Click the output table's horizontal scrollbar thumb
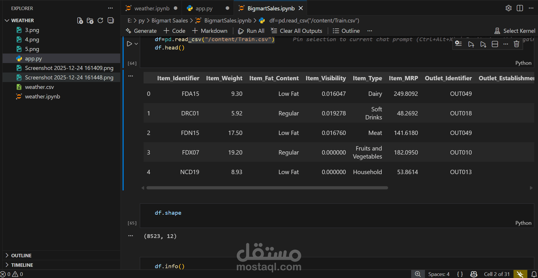This screenshot has height=278, width=538. (x=267, y=188)
